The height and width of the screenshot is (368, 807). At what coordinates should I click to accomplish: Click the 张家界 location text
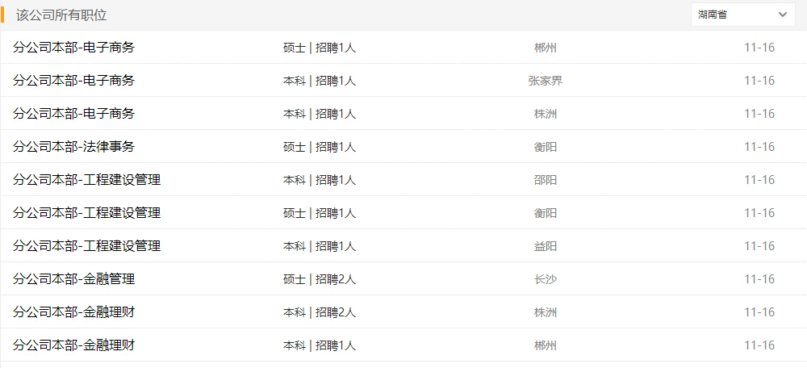pyautogui.click(x=545, y=81)
